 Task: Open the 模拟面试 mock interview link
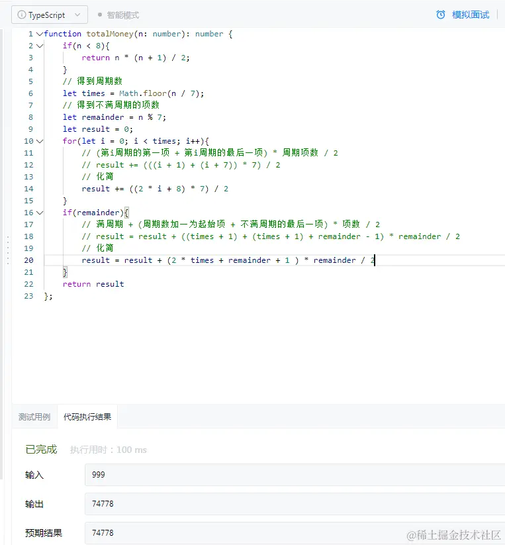(x=471, y=15)
